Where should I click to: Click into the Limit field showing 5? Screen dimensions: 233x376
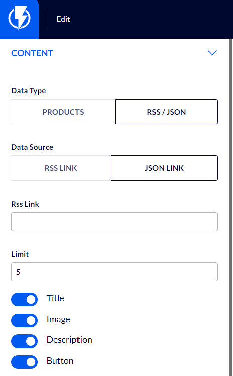tap(114, 272)
